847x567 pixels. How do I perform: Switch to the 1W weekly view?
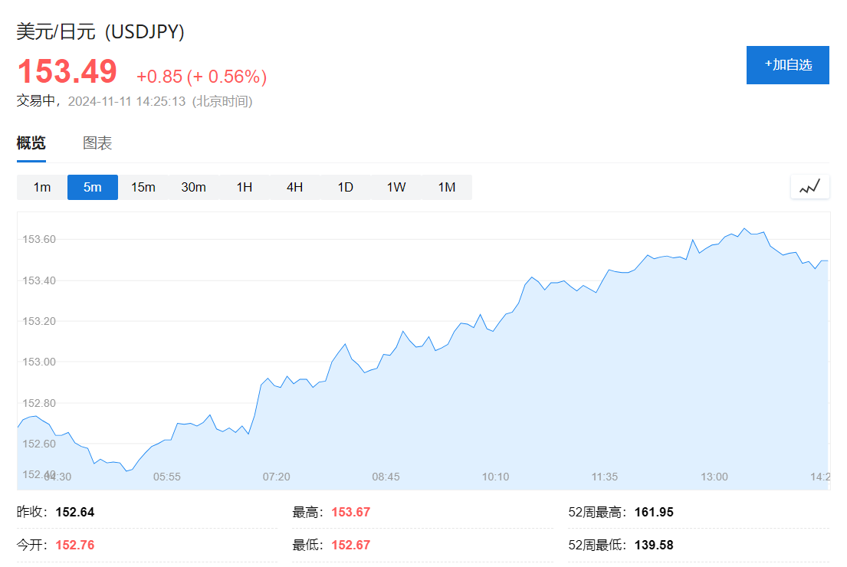[x=396, y=187]
